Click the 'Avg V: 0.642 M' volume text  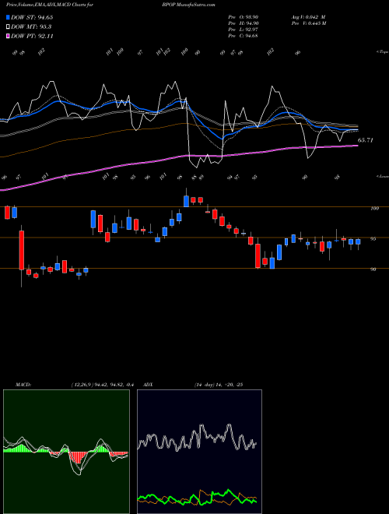point(309,17)
